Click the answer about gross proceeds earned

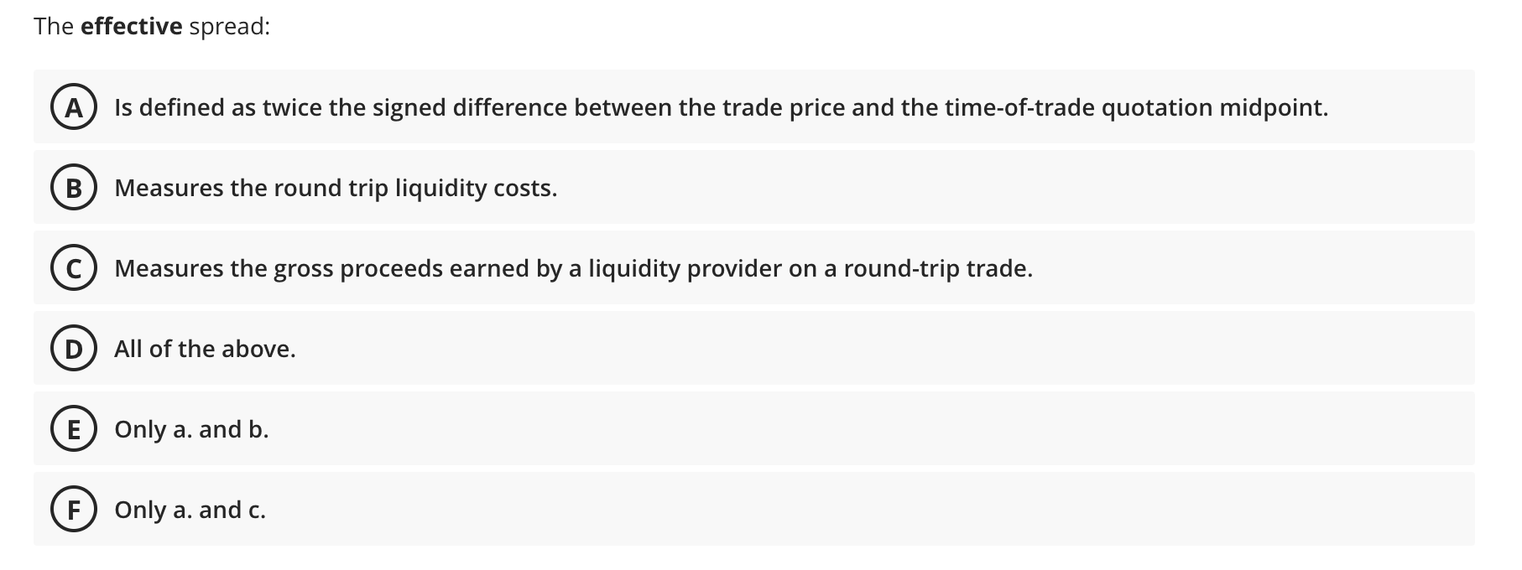pyautogui.click(x=572, y=268)
